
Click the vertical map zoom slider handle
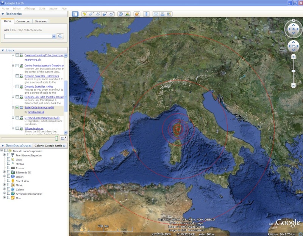pos(293,71)
